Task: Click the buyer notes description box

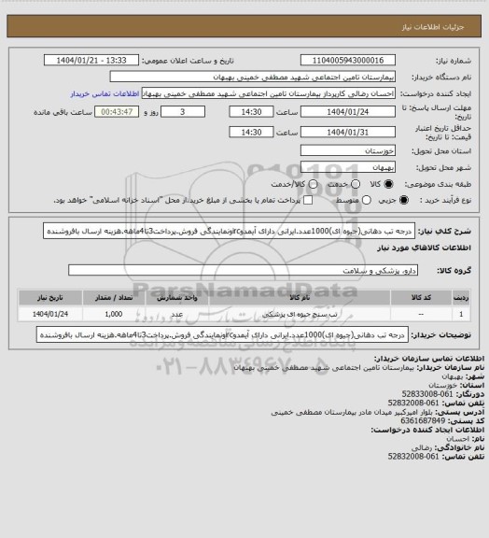Action: (x=222, y=334)
